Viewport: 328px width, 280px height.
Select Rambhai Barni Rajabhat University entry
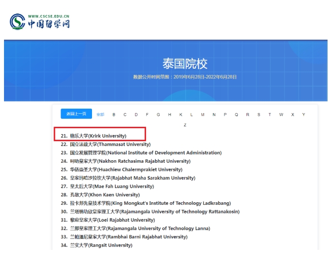pos(124,236)
